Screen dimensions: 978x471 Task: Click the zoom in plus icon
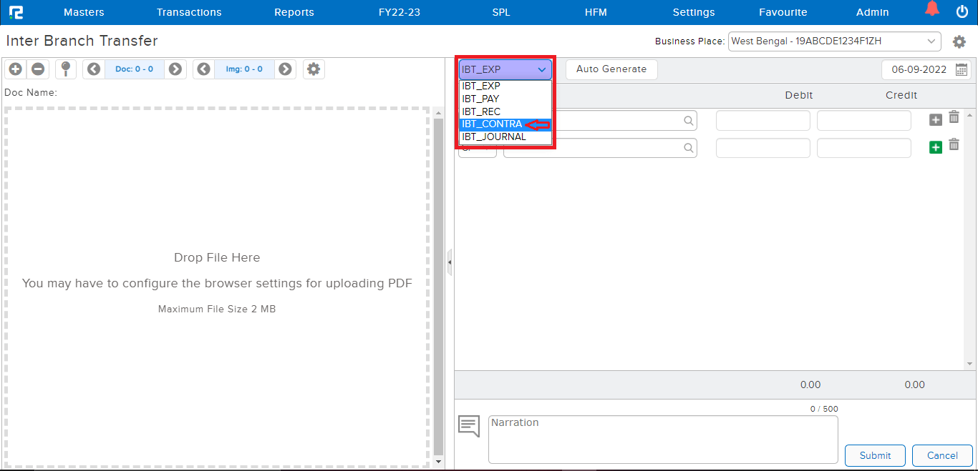(16, 69)
